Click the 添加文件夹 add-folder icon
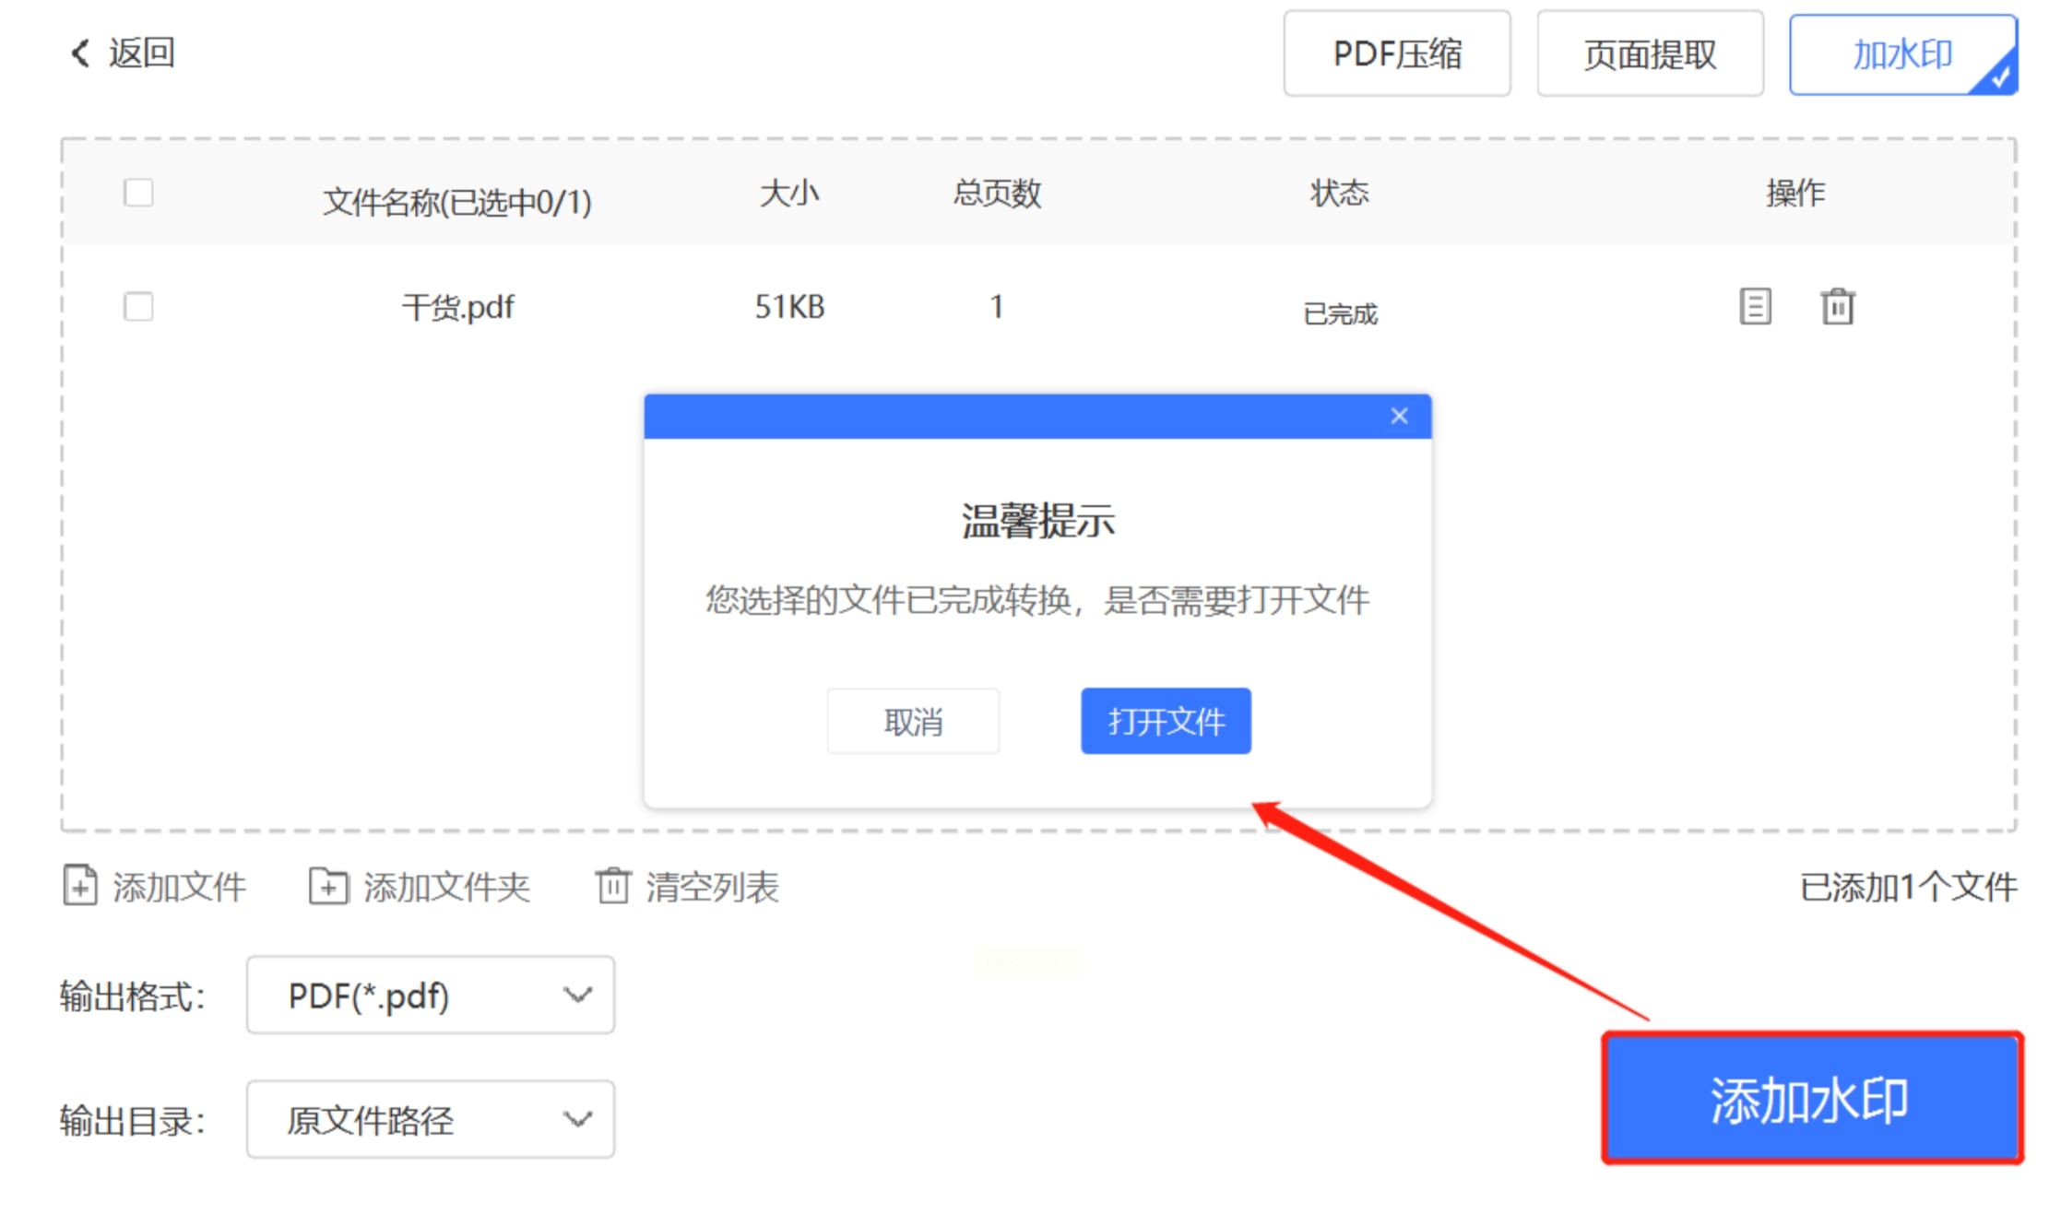The image size is (2061, 1214). pos(327,886)
